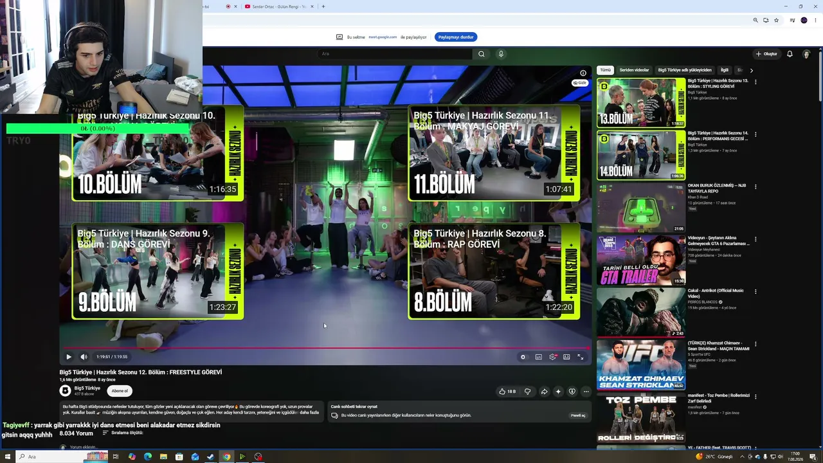The height and width of the screenshot is (463, 823).
Task: Expand description with daha fazla
Action: click(308, 412)
